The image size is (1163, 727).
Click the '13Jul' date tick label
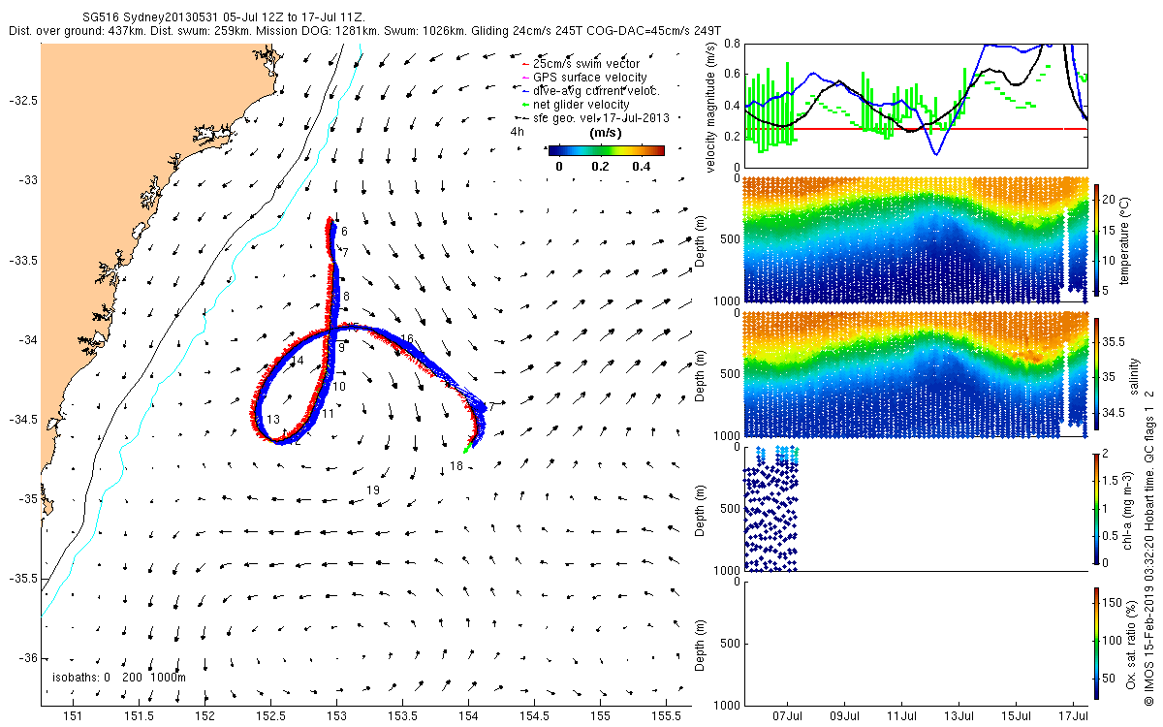(959, 716)
